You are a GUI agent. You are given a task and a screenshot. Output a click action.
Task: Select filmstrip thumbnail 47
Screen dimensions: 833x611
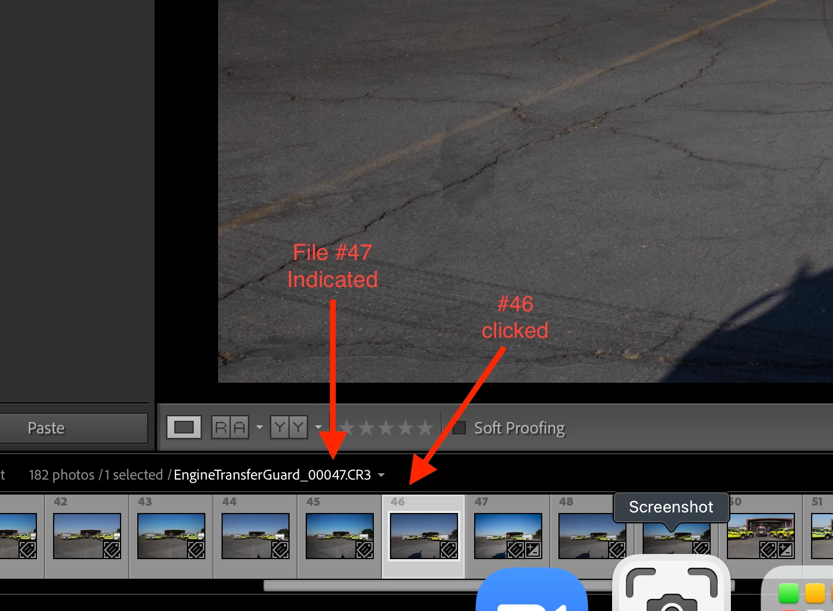[x=508, y=536]
